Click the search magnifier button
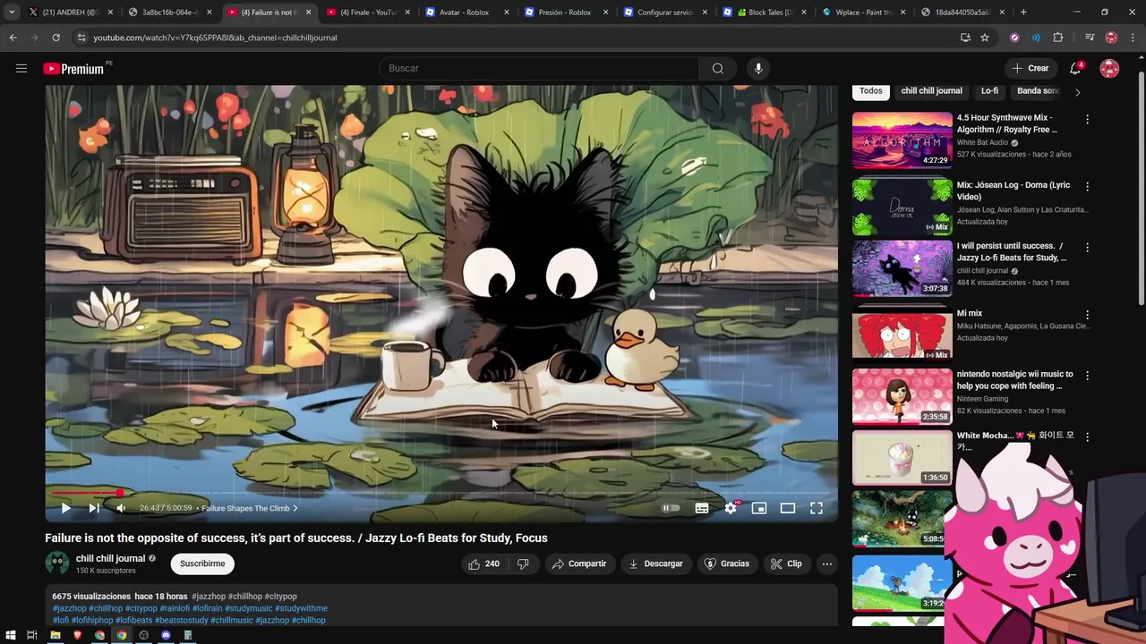The height and width of the screenshot is (644, 1146). click(717, 68)
